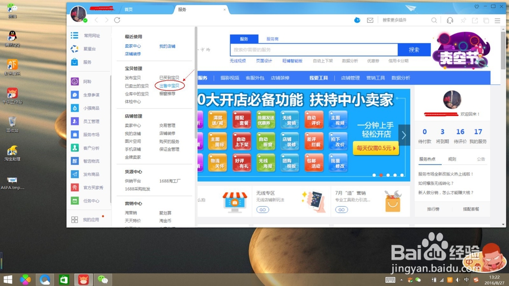Open the hamburger menu at top right
The height and width of the screenshot is (286, 509).
tap(497, 20)
